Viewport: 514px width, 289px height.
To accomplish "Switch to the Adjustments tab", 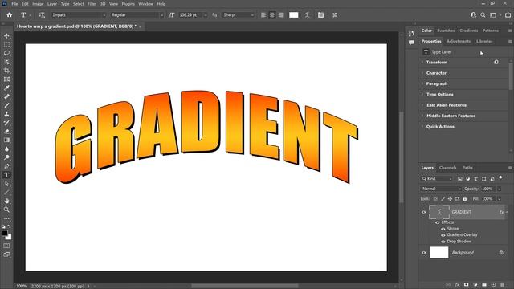I will coord(459,41).
